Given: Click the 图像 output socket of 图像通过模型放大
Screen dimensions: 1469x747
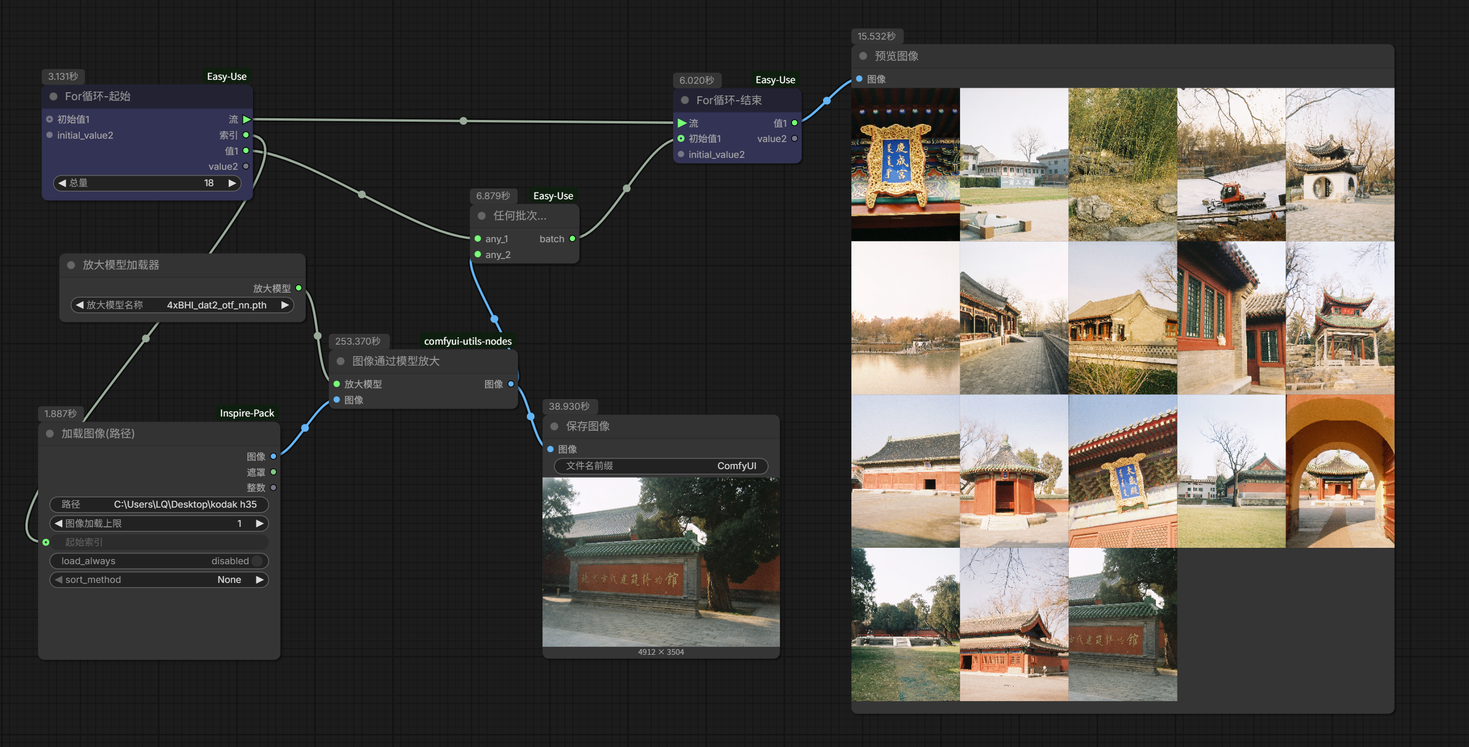Looking at the screenshot, I should coord(511,384).
